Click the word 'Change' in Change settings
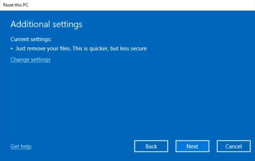Screen dimensions: 255x161 pos(20,60)
